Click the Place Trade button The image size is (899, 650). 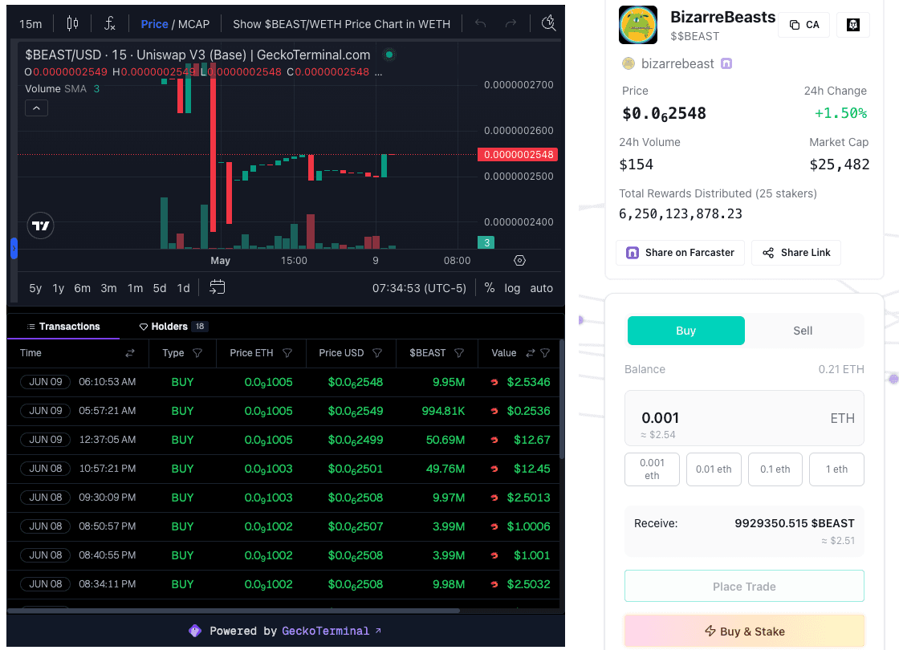[744, 587]
